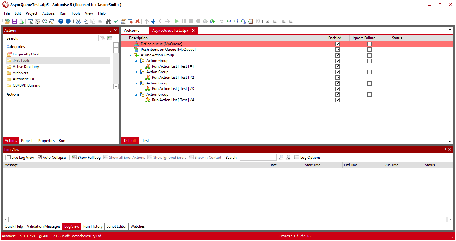Toggle Enabled for Push items on Queue
Viewport: 456px width, 241px height.
(x=338, y=50)
